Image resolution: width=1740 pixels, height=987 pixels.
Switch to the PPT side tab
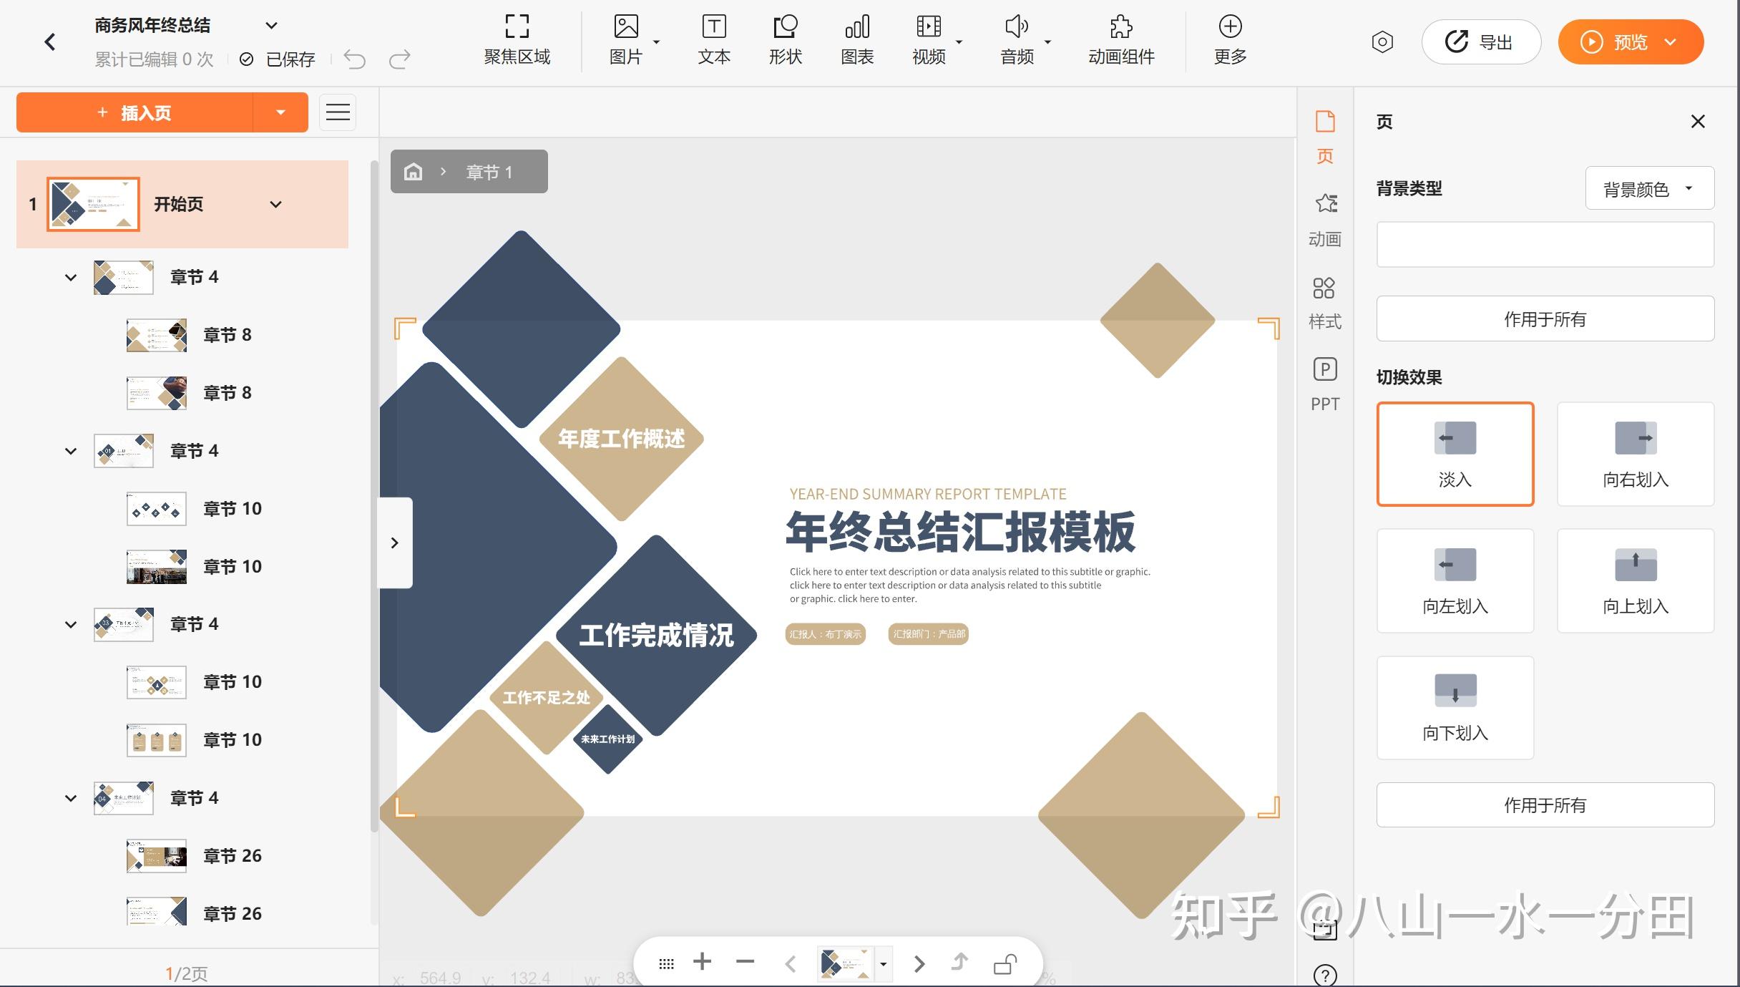(x=1325, y=384)
